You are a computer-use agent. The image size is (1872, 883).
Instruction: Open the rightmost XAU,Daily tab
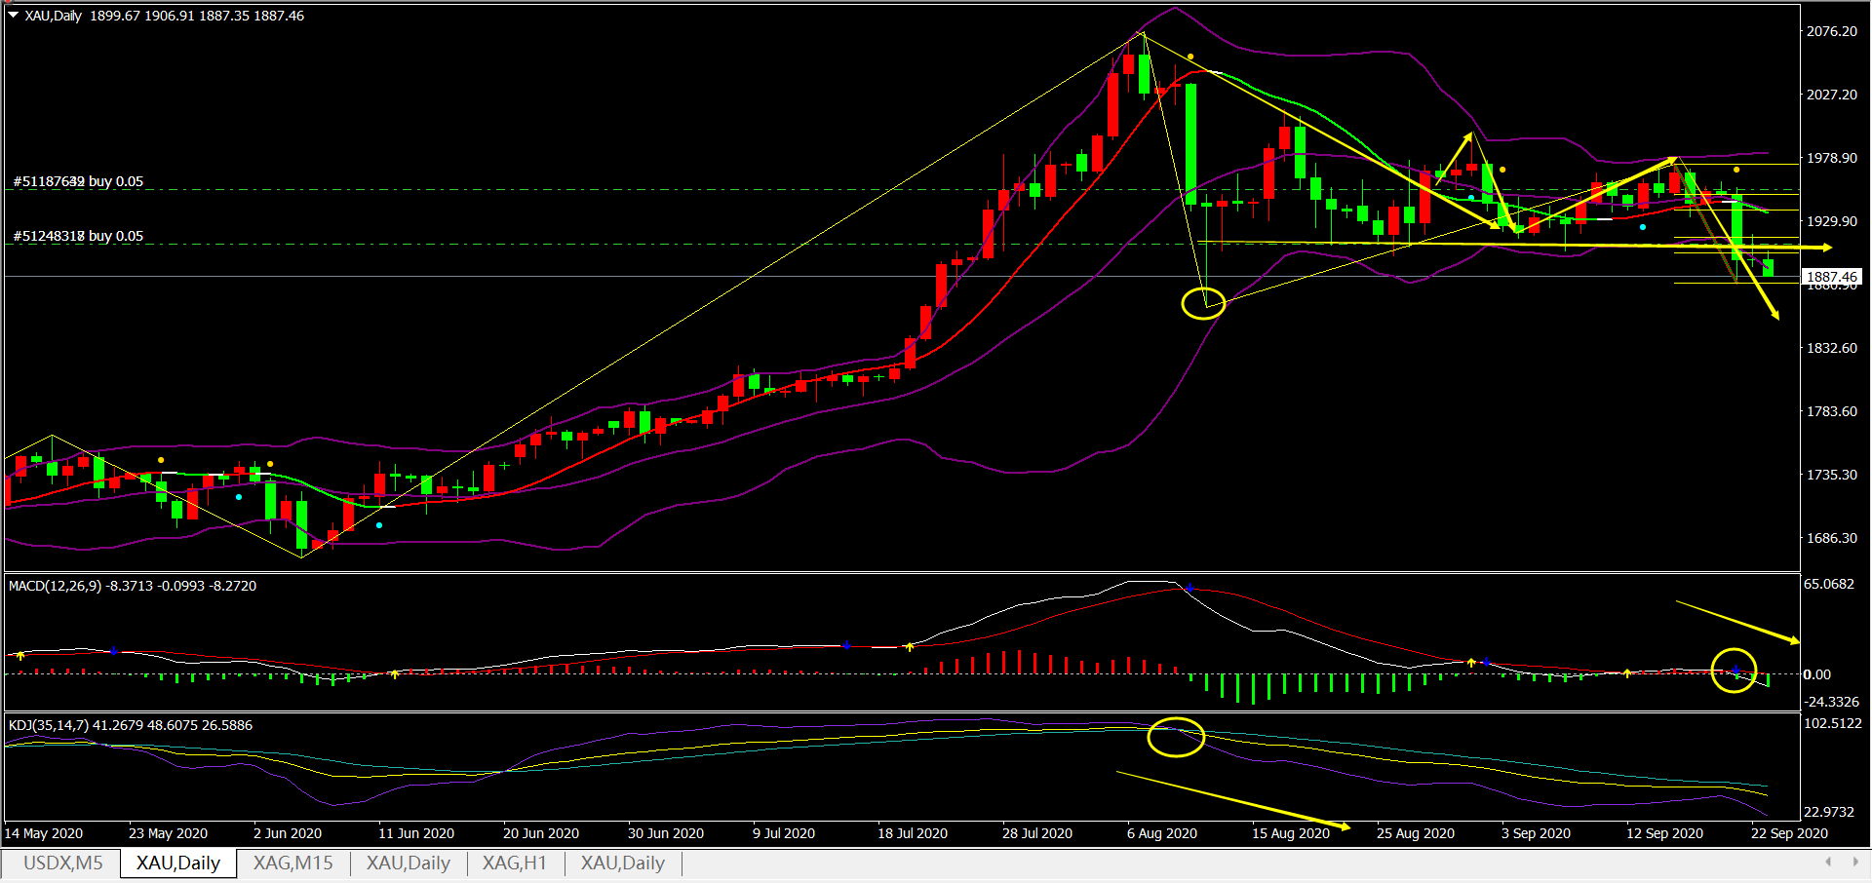(x=622, y=864)
